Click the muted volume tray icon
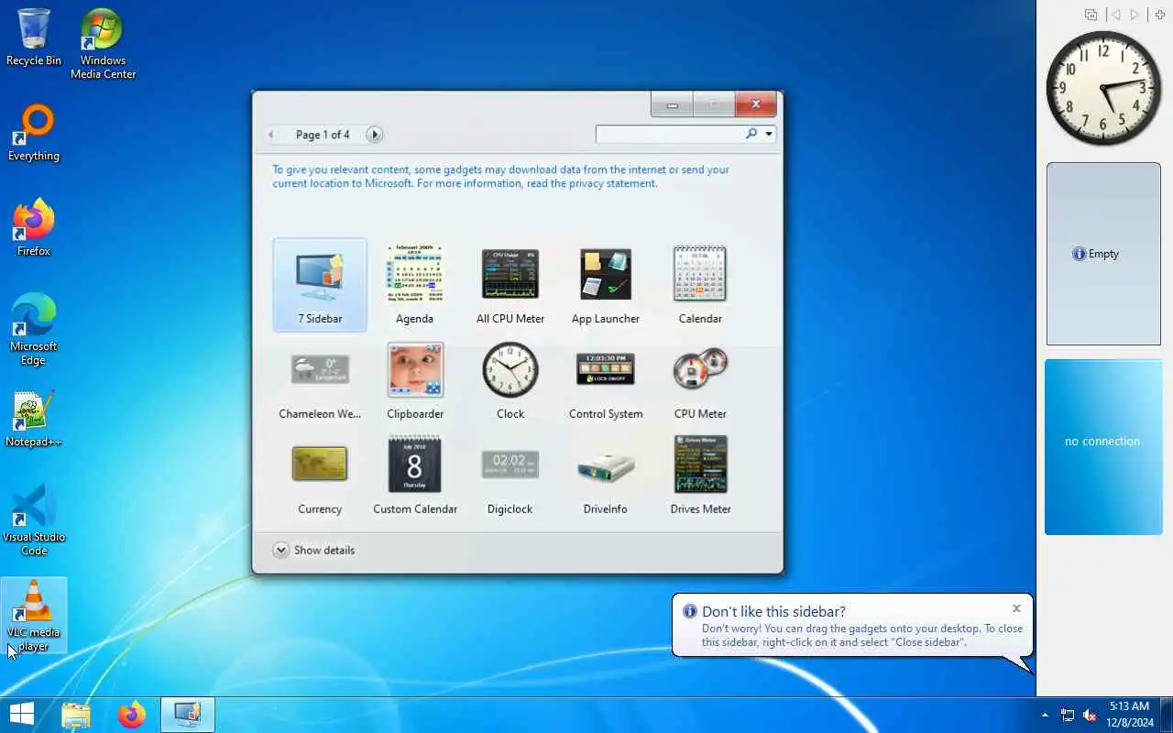The height and width of the screenshot is (733, 1173). click(x=1090, y=715)
